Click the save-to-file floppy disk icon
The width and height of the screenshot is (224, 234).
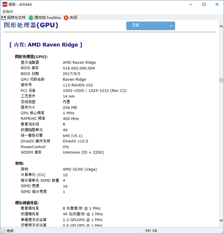click(3, 18)
